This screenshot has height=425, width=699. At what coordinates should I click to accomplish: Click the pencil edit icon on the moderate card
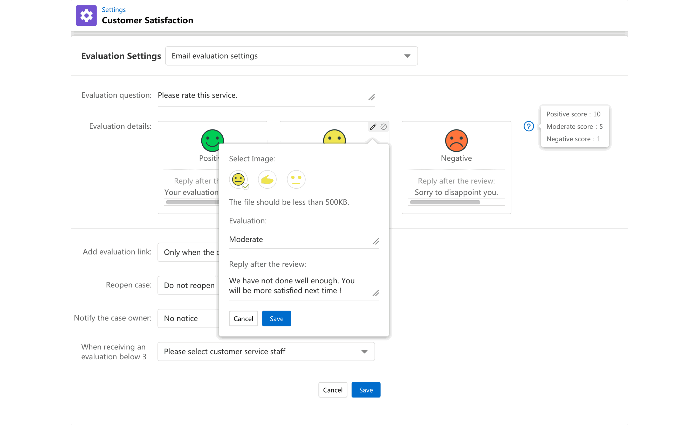(373, 127)
